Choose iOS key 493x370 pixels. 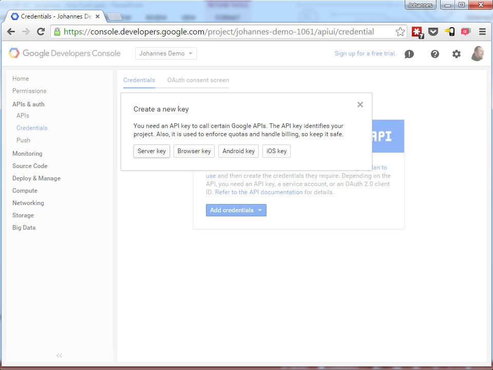coord(276,151)
